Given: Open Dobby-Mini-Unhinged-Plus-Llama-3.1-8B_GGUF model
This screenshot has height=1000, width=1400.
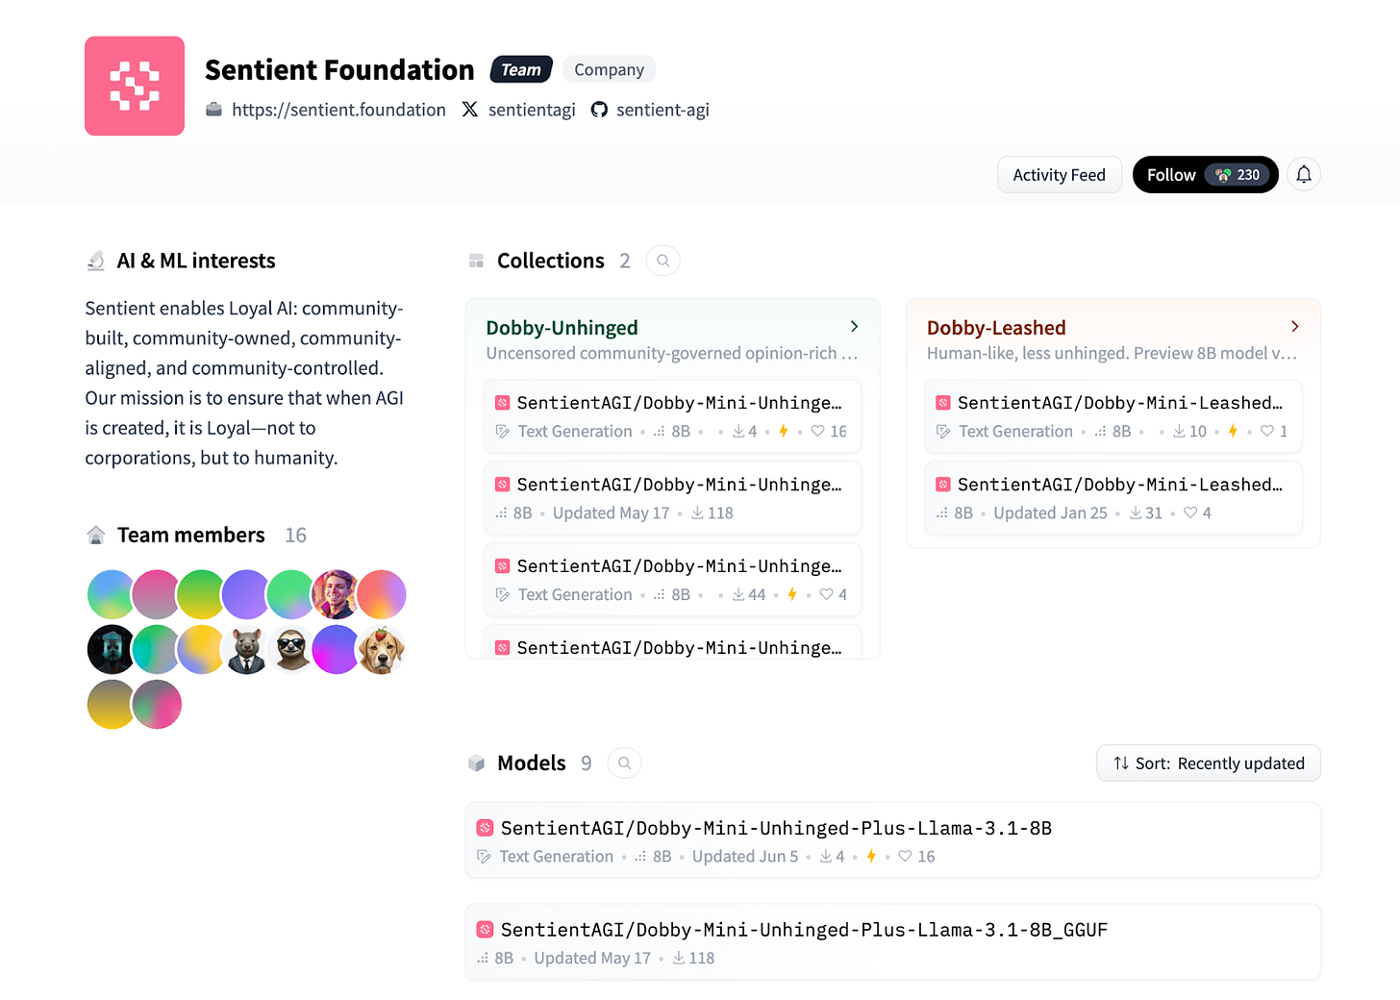Looking at the screenshot, I should click(893, 942).
